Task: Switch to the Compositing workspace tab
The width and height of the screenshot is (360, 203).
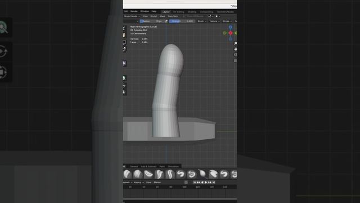Action: (206, 12)
